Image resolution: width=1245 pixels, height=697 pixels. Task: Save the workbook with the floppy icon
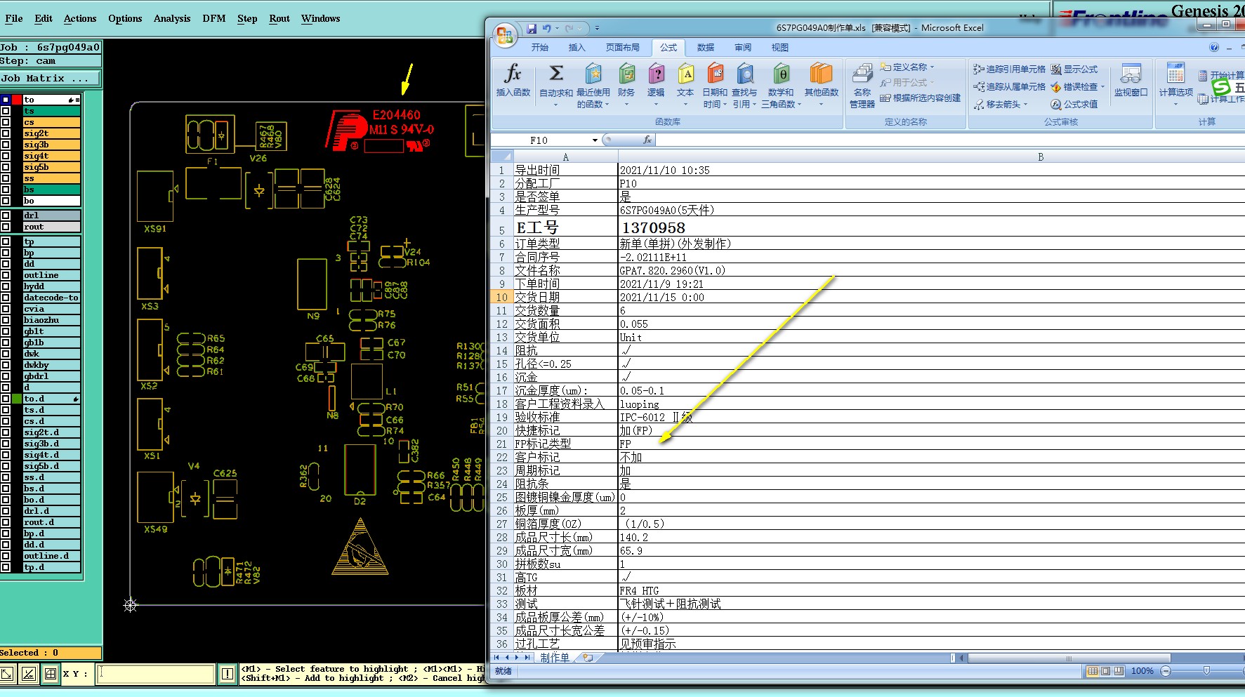[532, 28]
